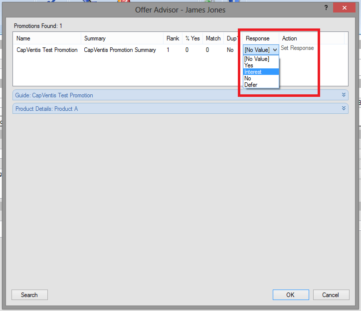Image resolution: width=361 pixels, height=311 pixels.
Task: Open the Response combo box showing [No Value]
Action: point(261,50)
